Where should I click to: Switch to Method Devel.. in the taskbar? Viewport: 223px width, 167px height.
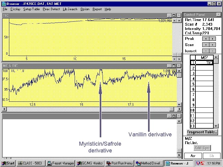click(x=149, y=163)
